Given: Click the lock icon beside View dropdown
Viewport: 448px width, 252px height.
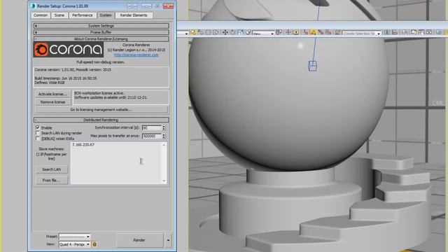Looking at the screenshot, I should pos(94,244).
